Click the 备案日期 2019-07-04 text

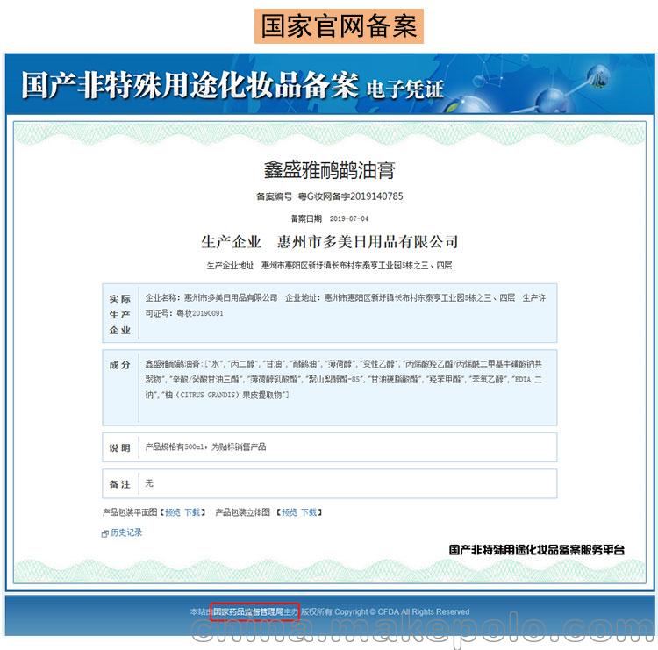[x=329, y=218]
